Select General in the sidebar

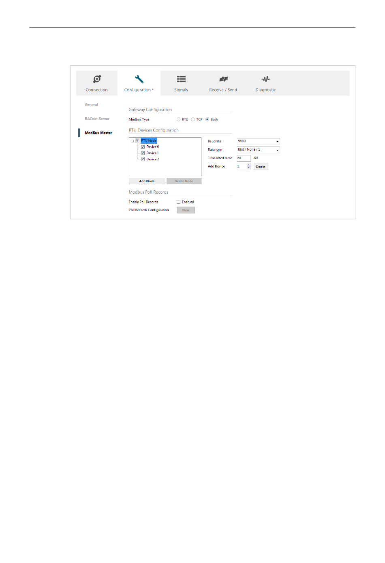coord(91,105)
